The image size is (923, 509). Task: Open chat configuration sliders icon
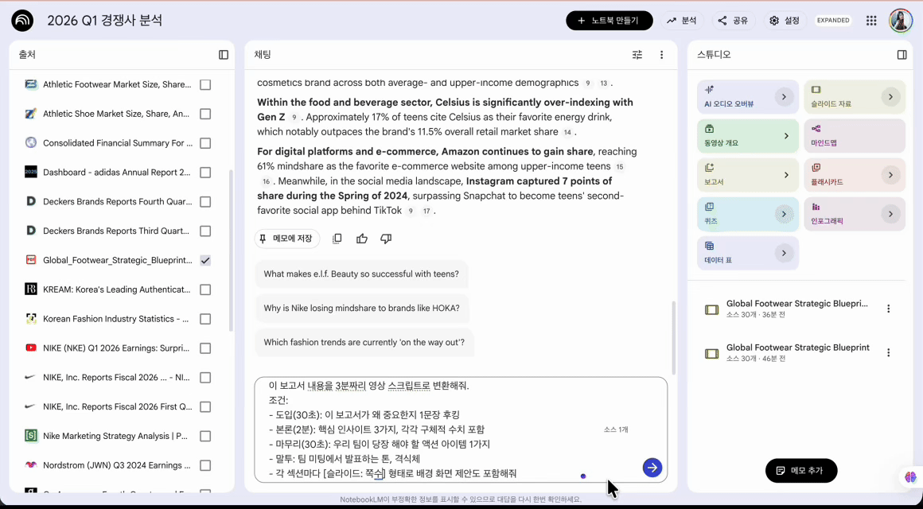637,55
